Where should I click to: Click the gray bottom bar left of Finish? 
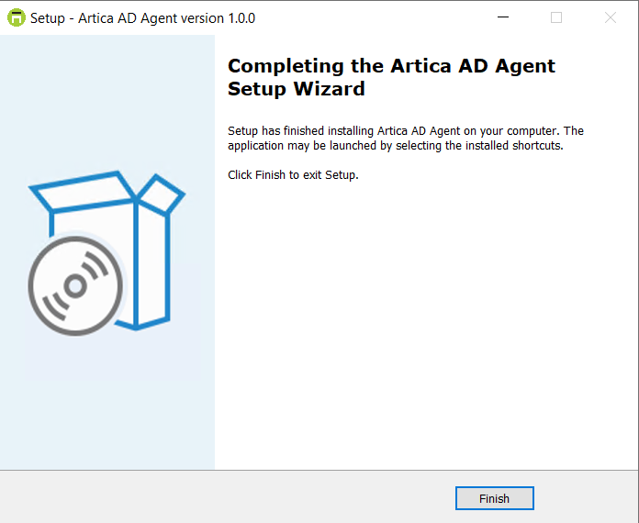pos(230,497)
